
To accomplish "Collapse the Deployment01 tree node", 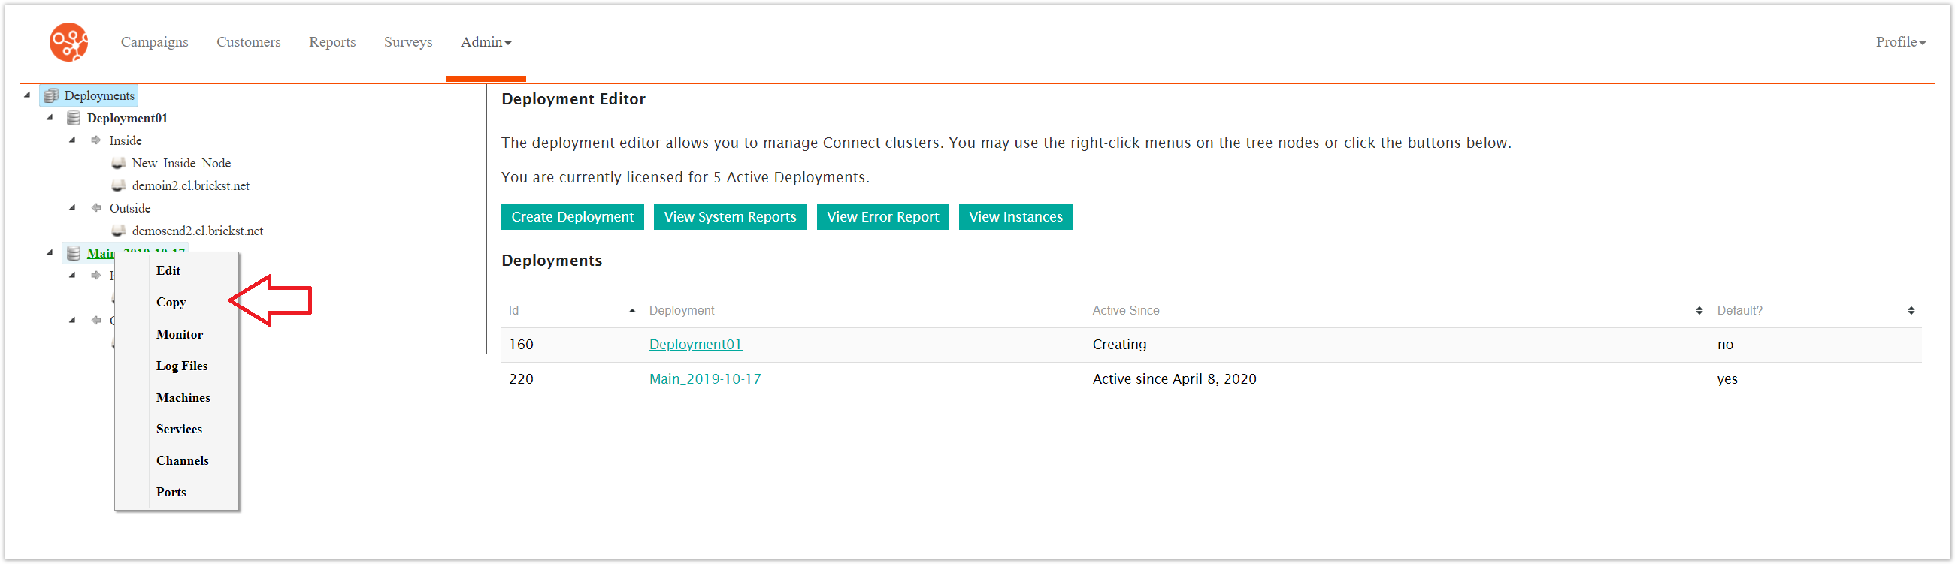I will click(x=50, y=117).
